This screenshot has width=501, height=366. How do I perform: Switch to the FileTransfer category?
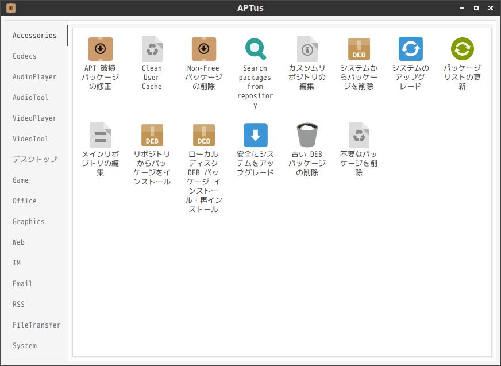pyautogui.click(x=36, y=325)
